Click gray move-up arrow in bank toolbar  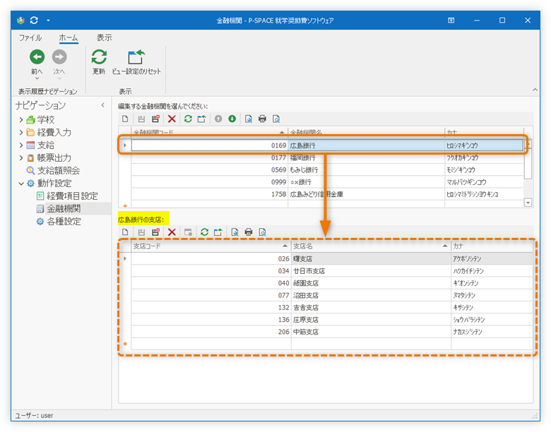[x=218, y=119]
